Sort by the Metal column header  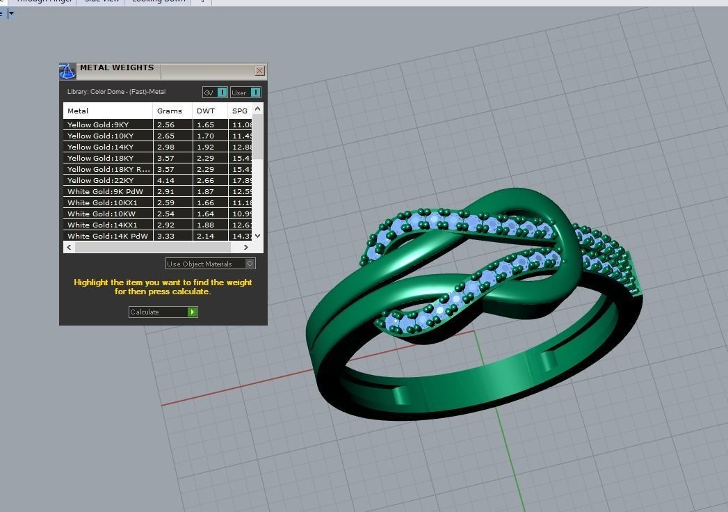click(108, 111)
